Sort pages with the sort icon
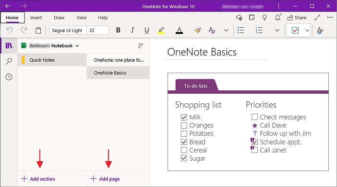Image resolution: width=337 pixels, height=187 pixels. point(141,45)
